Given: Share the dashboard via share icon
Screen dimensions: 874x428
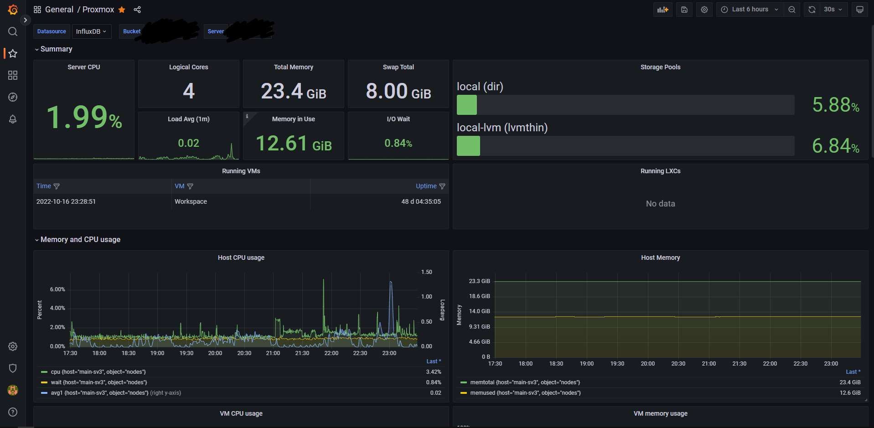Looking at the screenshot, I should tap(137, 10).
